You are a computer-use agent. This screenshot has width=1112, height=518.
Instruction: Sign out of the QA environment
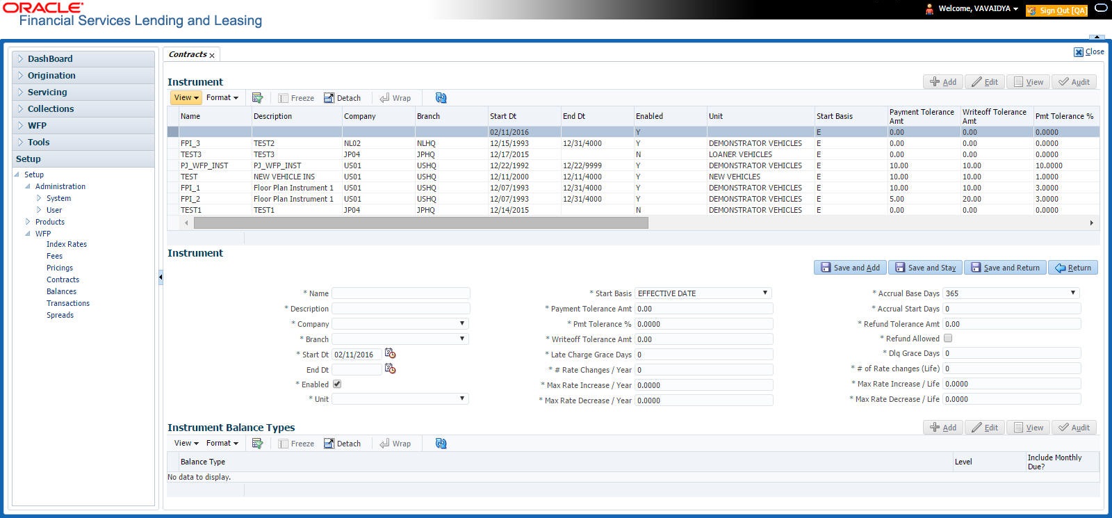pos(1056,10)
